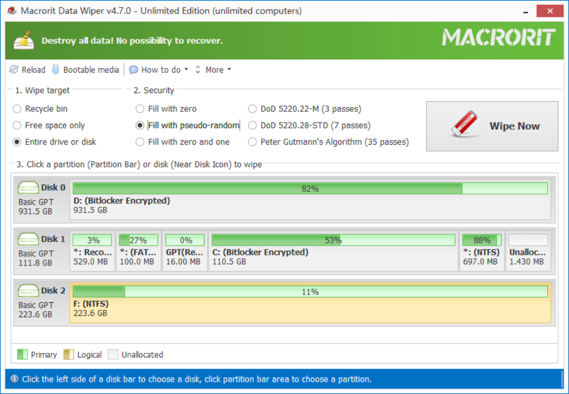Click the Primary legend green swatch
Image resolution: width=569 pixels, height=394 pixels.
(x=22, y=354)
